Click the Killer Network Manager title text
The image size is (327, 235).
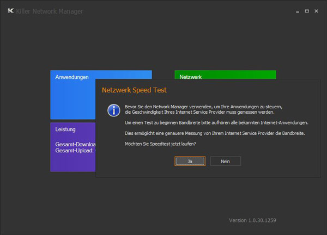click(x=50, y=11)
